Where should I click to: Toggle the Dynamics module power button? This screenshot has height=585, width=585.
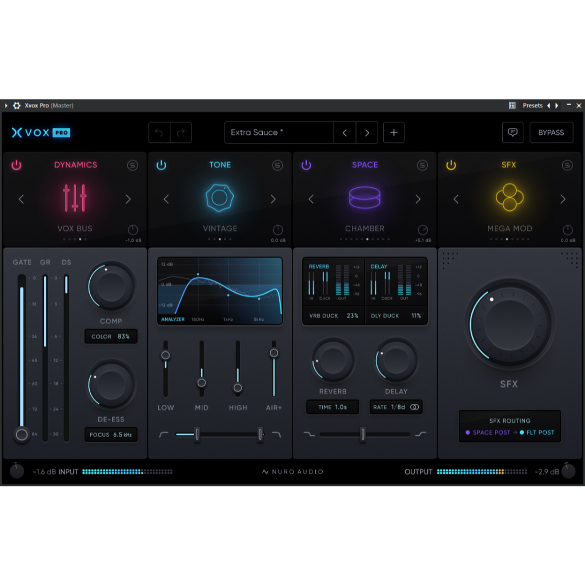tap(17, 165)
